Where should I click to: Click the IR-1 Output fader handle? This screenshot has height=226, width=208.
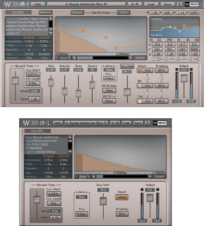click(184, 78)
